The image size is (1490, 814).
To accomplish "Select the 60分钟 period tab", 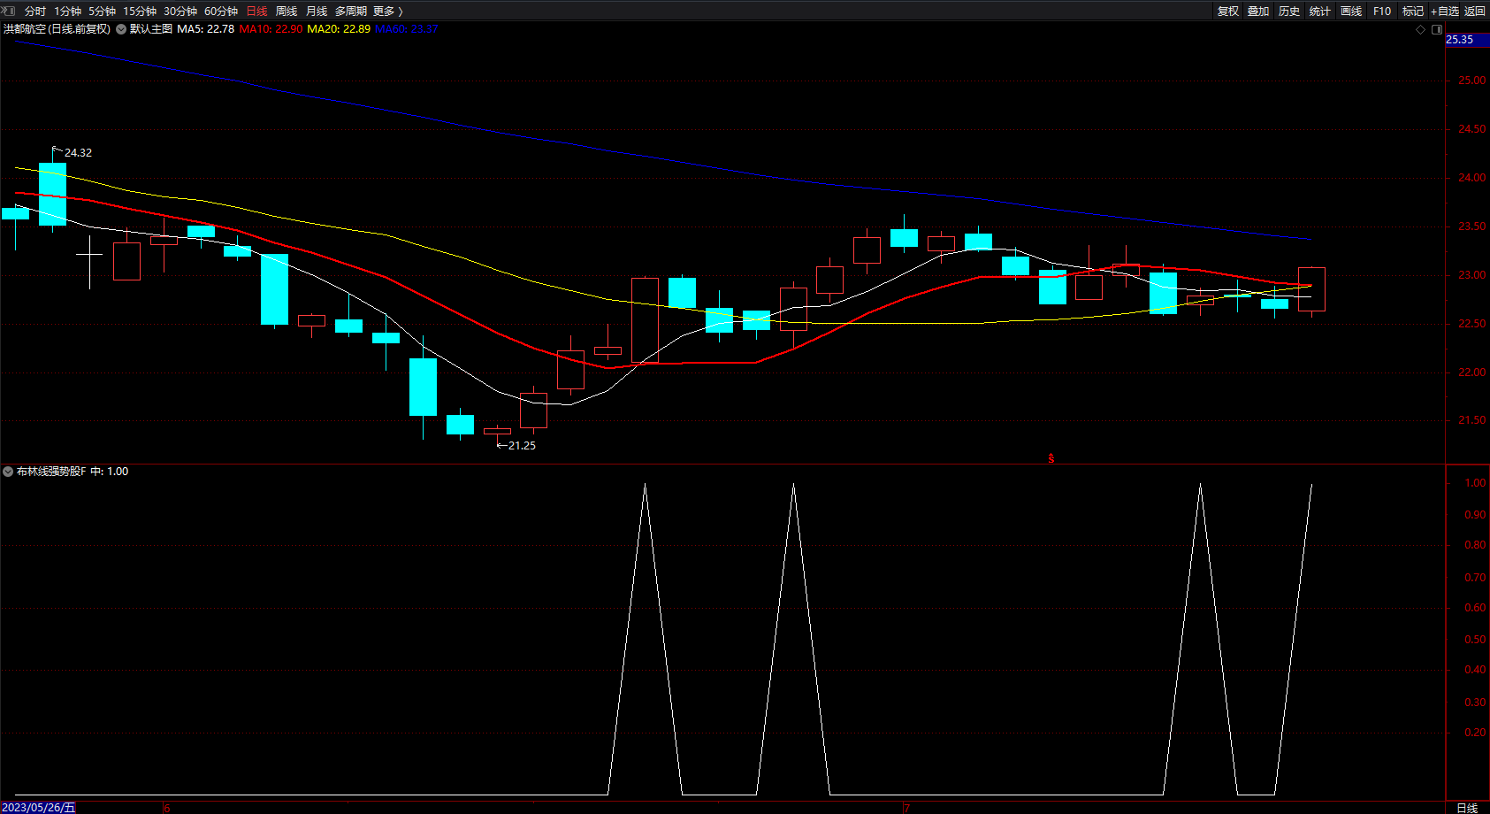I will 221,12.
